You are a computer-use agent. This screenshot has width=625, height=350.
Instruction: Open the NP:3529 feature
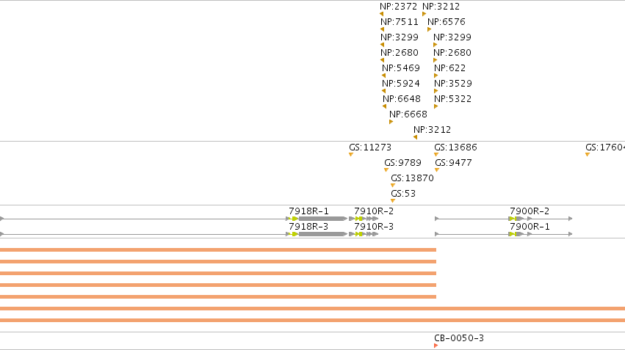pos(436,91)
